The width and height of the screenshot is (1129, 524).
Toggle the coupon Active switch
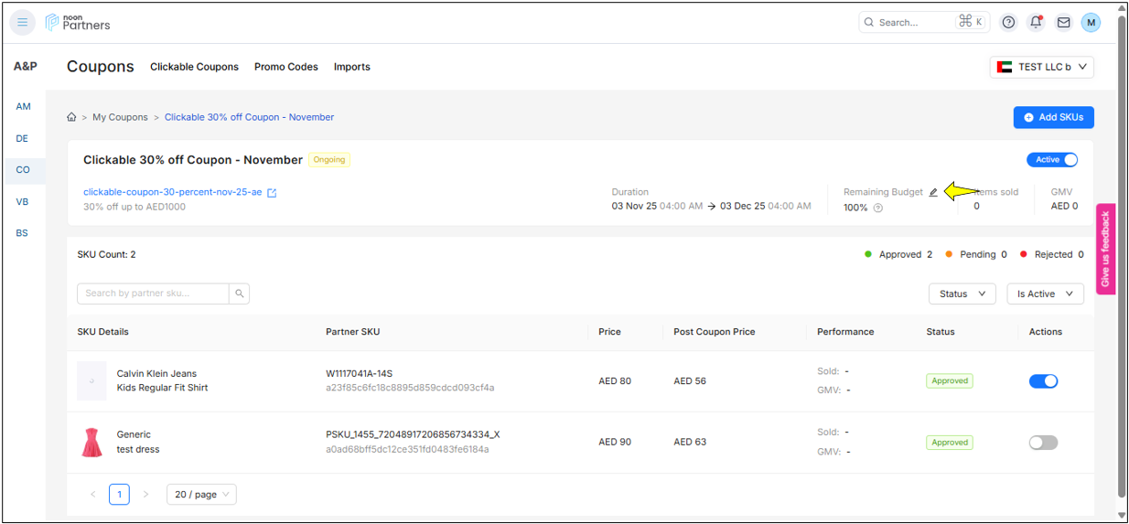[x=1052, y=160]
